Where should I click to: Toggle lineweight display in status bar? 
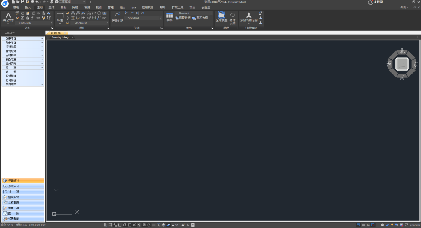154,225
